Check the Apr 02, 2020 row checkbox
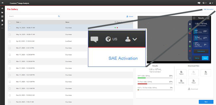Viewport: 216px width, 105px height. tap(10, 41)
